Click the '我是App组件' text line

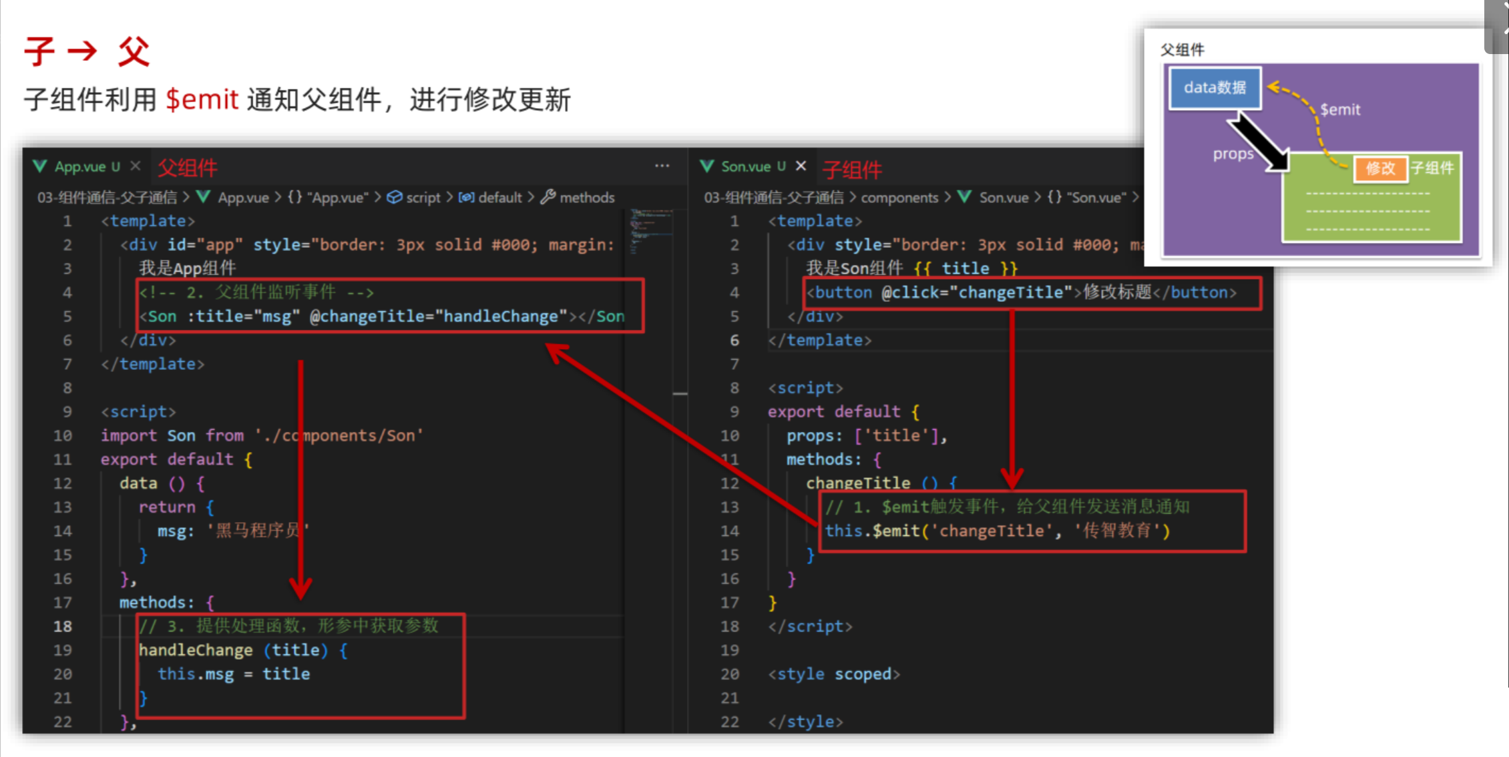pos(187,268)
